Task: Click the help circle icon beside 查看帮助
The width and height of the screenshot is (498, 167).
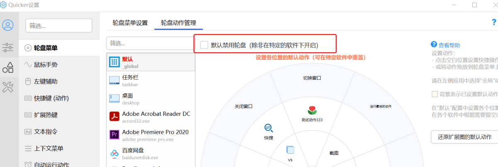Action: (434, 44)
